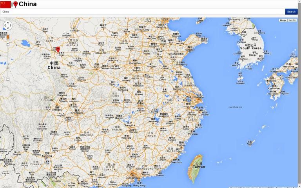The height and width of the screenshot is (188, 301).
Task: Click the search field containing China
Action: 141,12
